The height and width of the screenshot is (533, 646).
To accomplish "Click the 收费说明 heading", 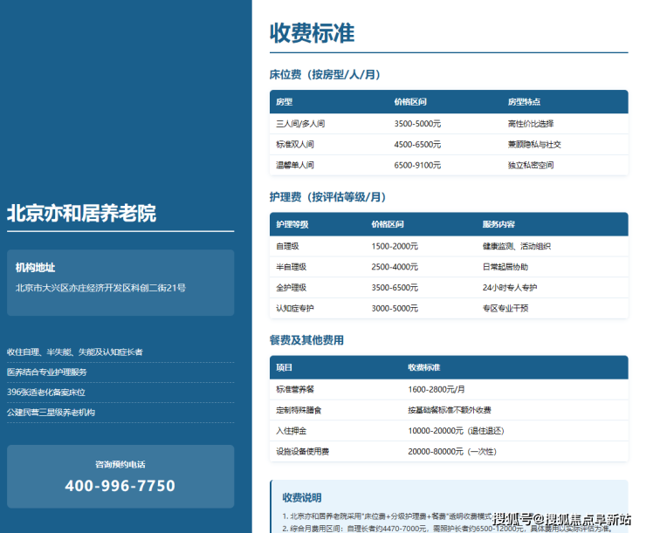I will click(302, 497).
